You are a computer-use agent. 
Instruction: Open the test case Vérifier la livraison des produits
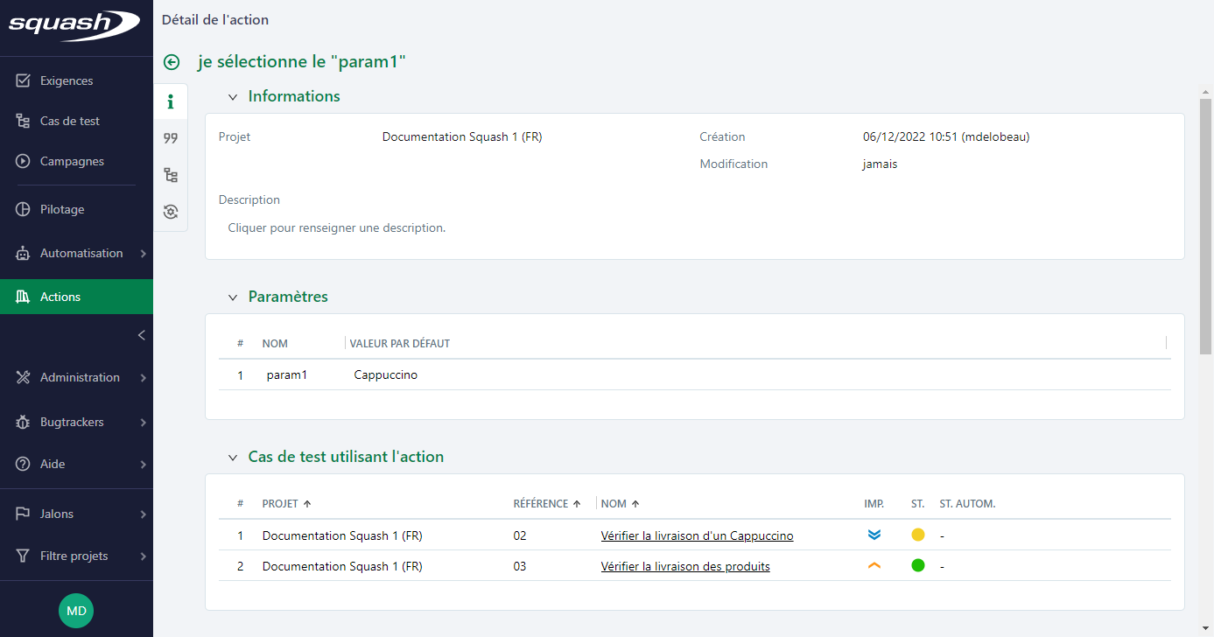[x=685, y=565]
